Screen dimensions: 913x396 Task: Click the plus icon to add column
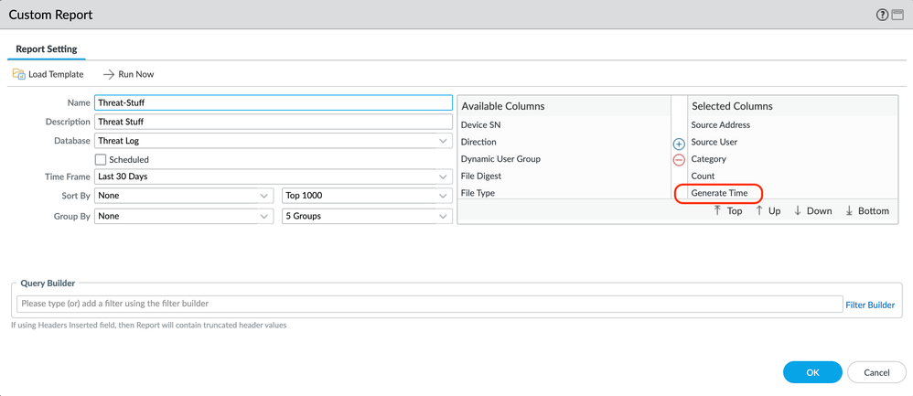pos(679,144)
